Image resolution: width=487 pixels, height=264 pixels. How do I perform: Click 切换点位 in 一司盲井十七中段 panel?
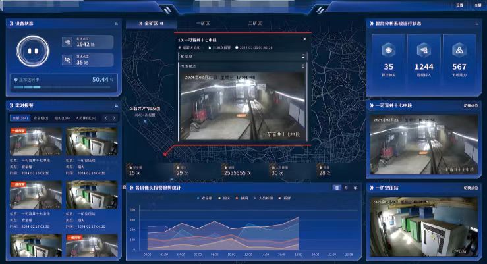click(x=471, y=105)
